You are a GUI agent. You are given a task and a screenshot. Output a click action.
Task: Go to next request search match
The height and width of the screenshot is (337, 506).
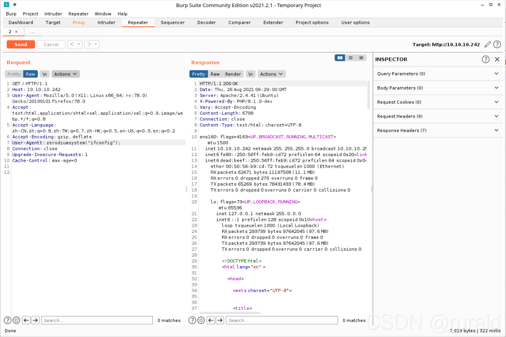pos(35,320)
